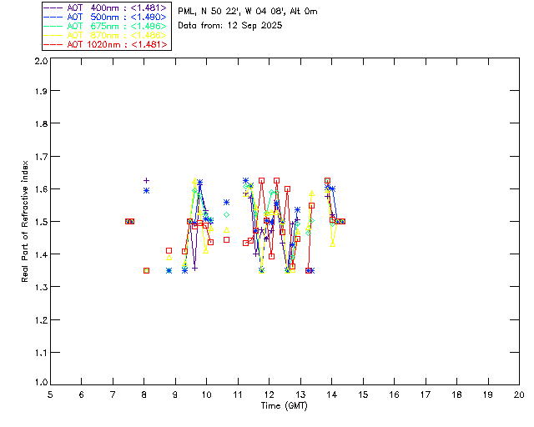Click the y-axis tick label 1.3
Image resolution: width=534 pixels, height=427 pixels.
(x=41, y=287)
